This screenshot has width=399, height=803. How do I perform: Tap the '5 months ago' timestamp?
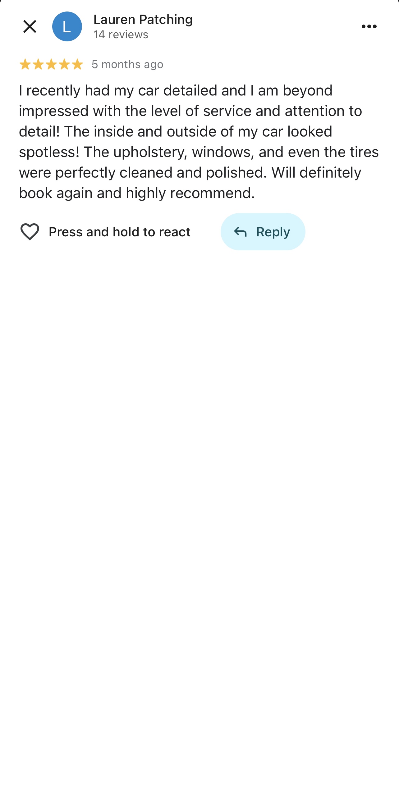coord(127,64)
